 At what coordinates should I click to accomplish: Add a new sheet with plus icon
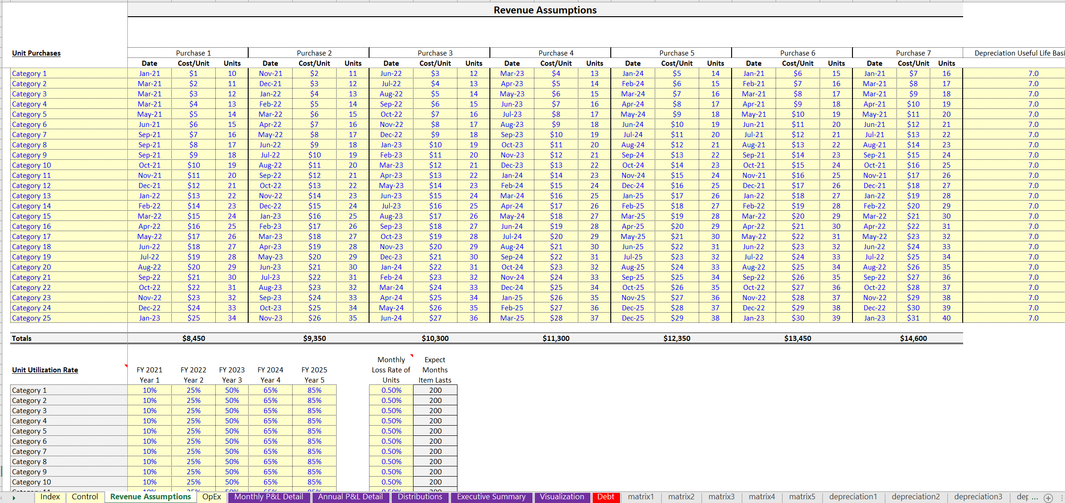click(x=1049, y=497)
